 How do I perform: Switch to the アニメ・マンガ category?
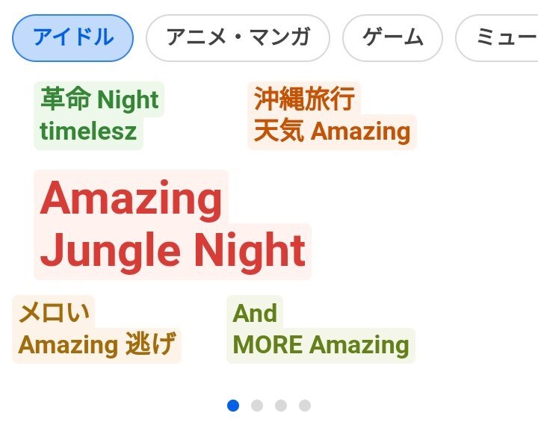(x=238, y=37)
